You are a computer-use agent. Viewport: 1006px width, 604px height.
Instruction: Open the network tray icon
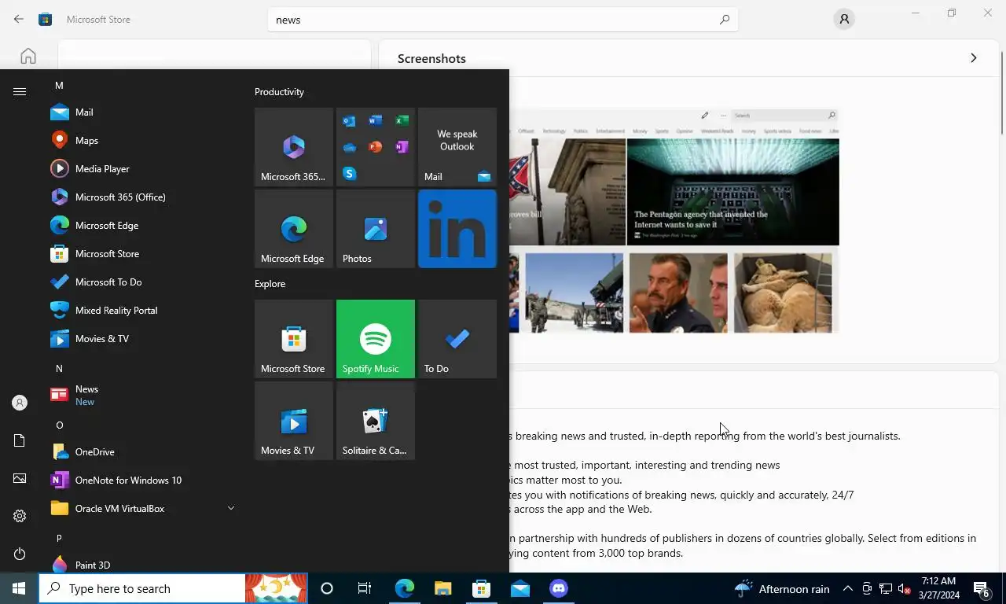[886, 588]
